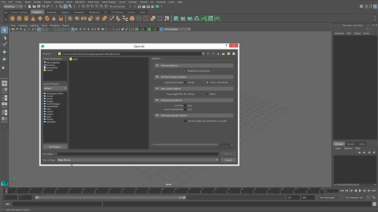Collapse the General Options section
This screenshot has width=378, height=212.
[x=157, y=65]
